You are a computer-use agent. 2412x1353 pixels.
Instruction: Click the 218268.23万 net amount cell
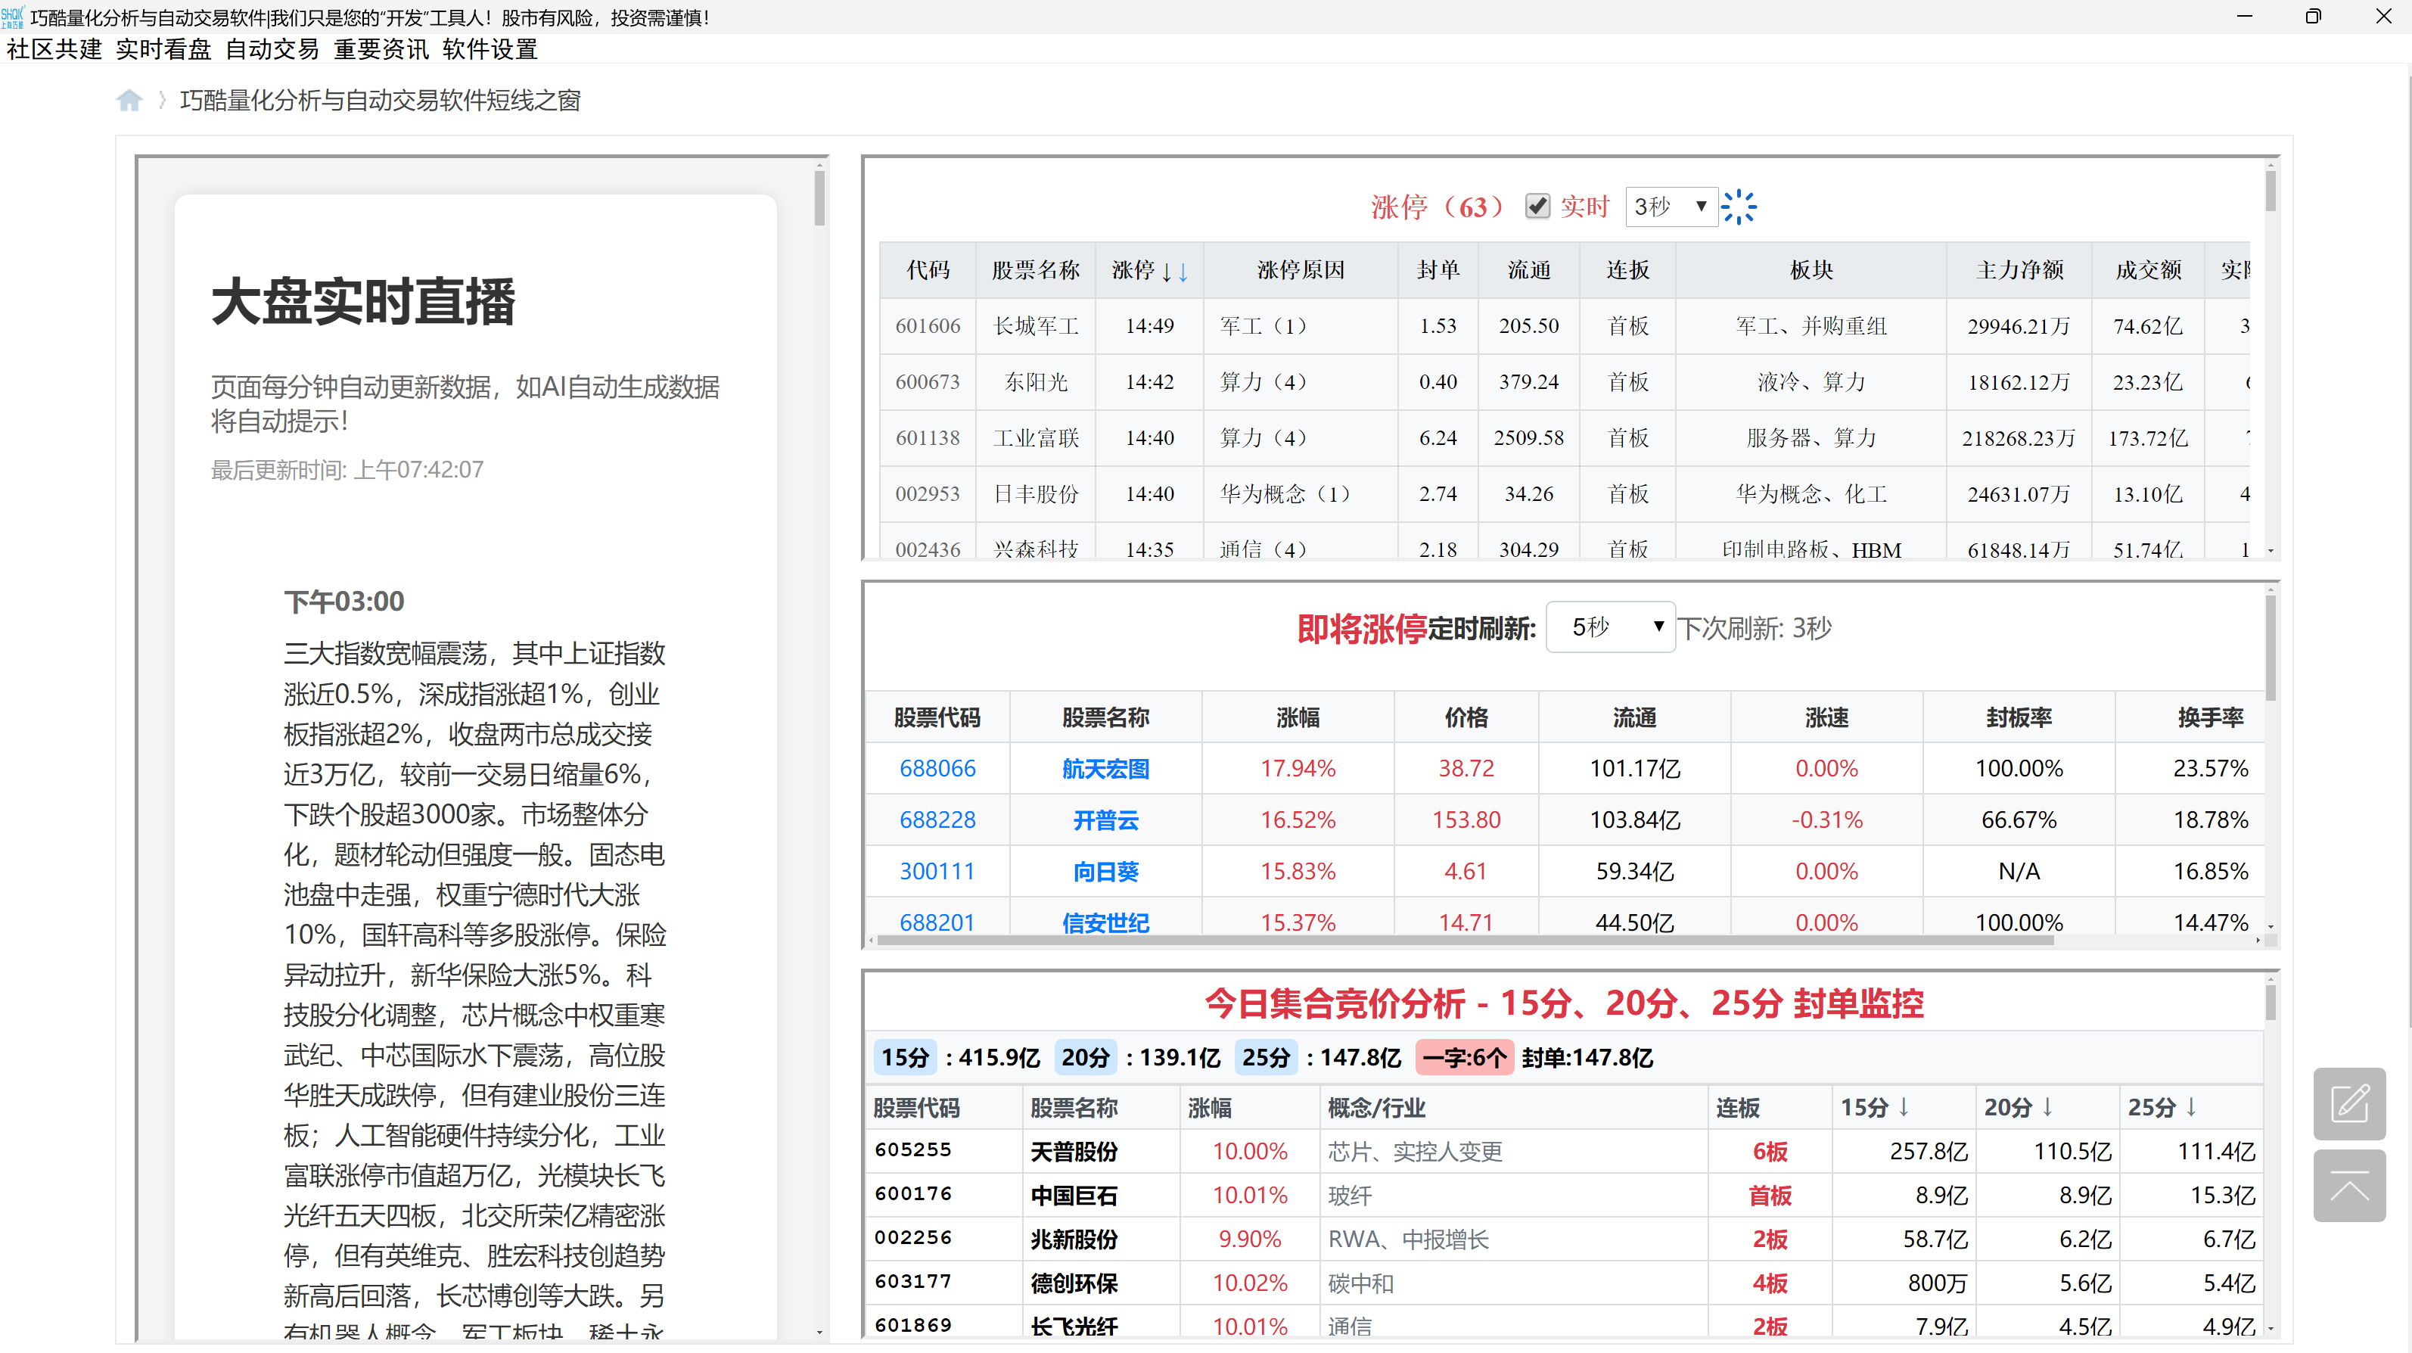[2019, 438]
